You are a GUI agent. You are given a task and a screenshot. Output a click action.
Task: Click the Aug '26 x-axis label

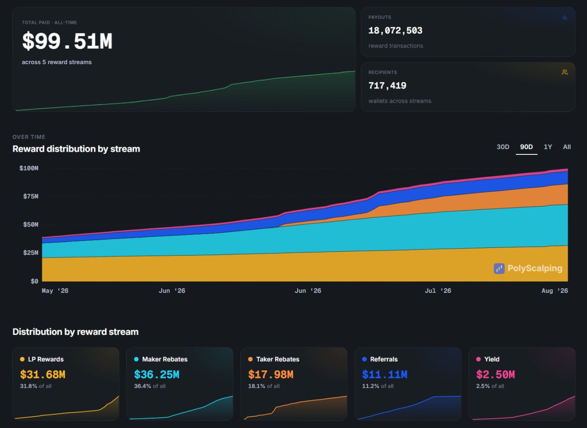[555, 291]
